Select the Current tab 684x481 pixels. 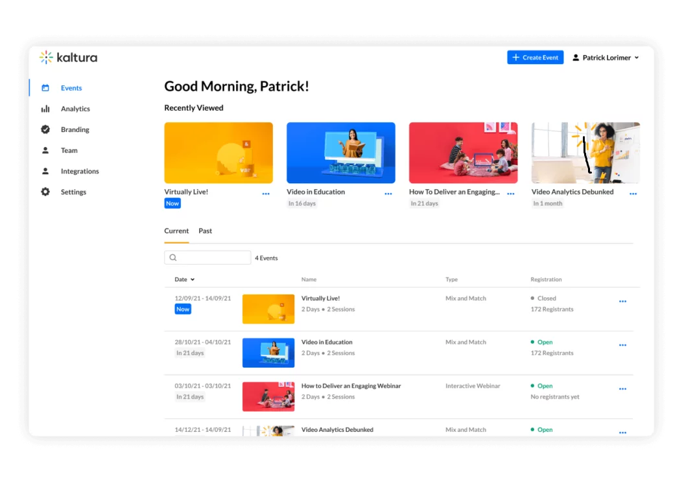(x=176, y=231)
